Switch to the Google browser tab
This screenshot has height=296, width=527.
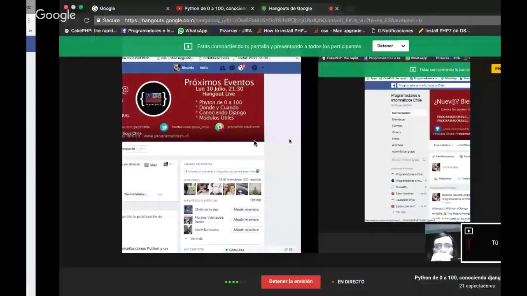click(130, 8)
